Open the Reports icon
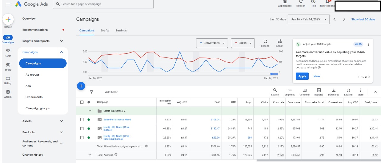This screenshot has width=381, height=164. coord(319,90)
